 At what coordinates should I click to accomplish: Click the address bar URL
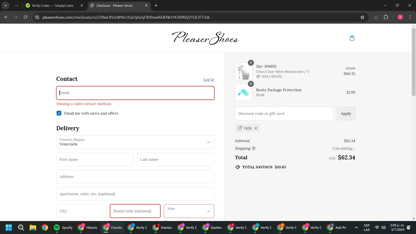click(126, 17)
